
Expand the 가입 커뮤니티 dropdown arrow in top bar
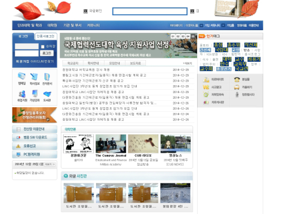coord(223,26)
